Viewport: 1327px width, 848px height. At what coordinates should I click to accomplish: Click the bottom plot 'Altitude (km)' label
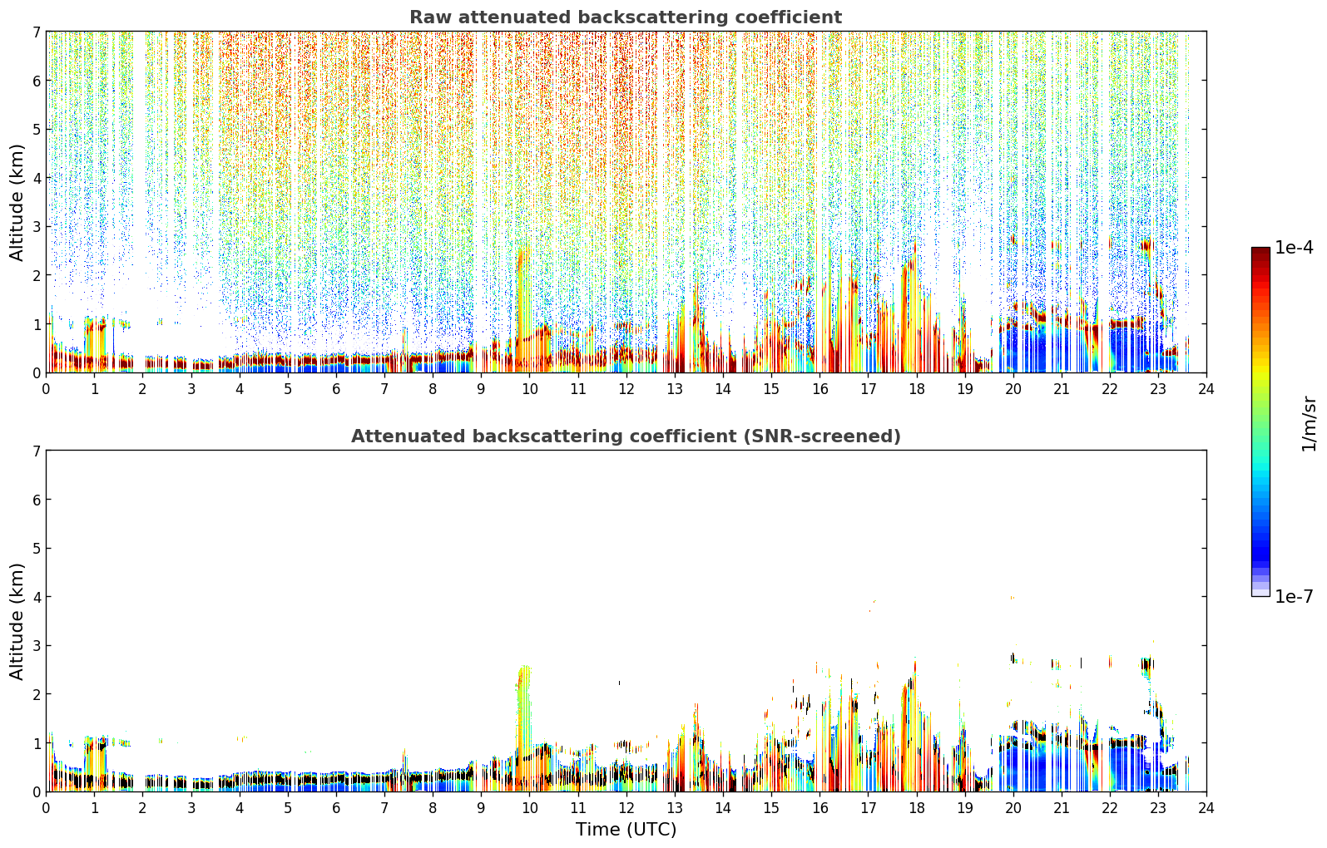pos(17,621)
